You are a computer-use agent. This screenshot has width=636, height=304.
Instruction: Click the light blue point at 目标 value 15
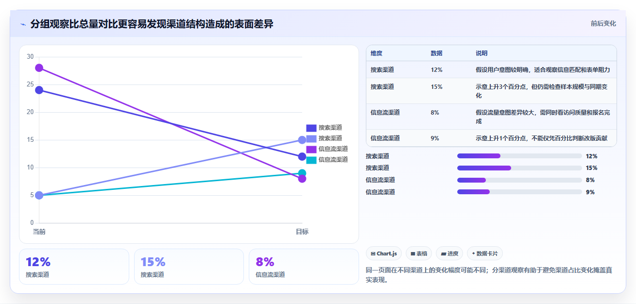tap(302, 140)
